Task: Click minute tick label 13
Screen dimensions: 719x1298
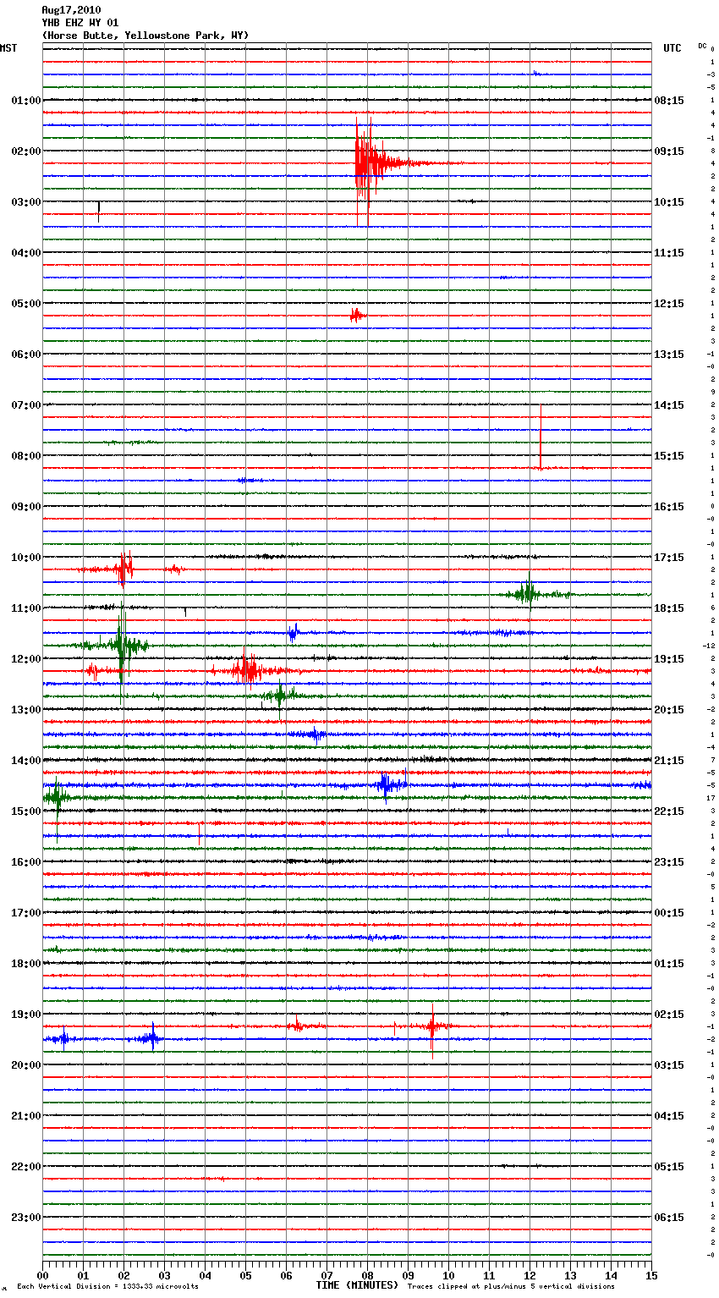Action: click(x=570, y=1275)
